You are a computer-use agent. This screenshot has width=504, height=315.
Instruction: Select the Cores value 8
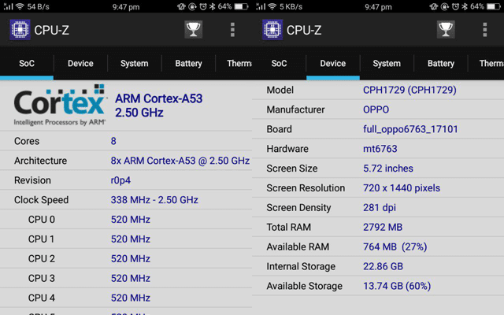coord(113,141)
